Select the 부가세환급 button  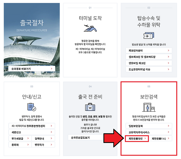point(20,138)
